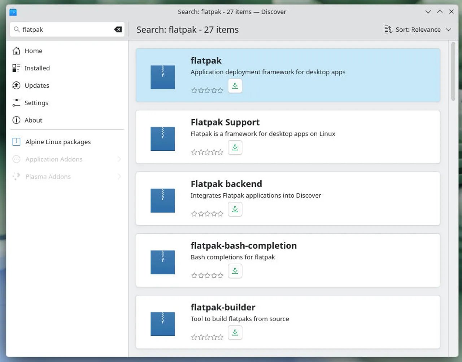
Task: Click the 'Search: flatpak - 27 items' heading
Action: pos(188,30)
